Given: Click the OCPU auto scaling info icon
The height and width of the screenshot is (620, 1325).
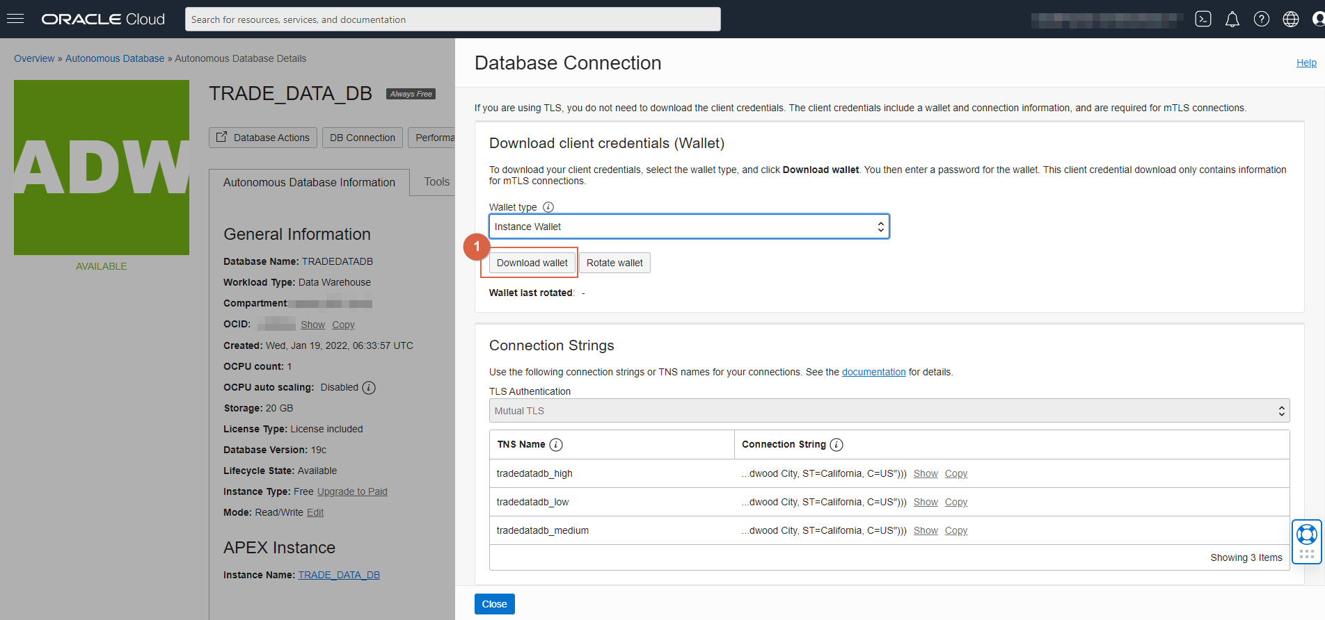Looking at the screenshot, I should click(369, 388).
